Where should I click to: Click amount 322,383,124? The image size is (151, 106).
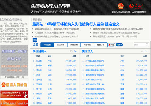point(141,75)
